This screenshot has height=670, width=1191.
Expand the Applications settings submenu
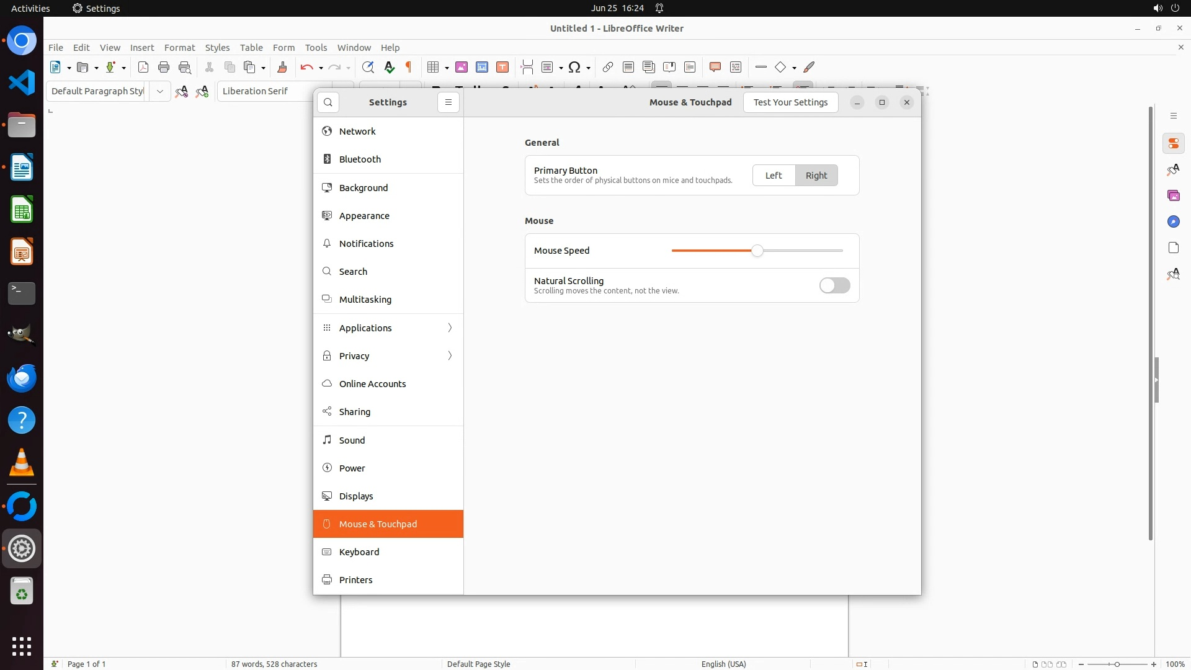click(x=450, y=328)
